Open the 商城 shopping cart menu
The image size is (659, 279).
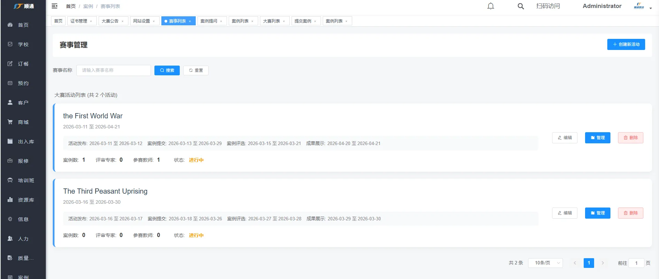[x=23, y=122]
